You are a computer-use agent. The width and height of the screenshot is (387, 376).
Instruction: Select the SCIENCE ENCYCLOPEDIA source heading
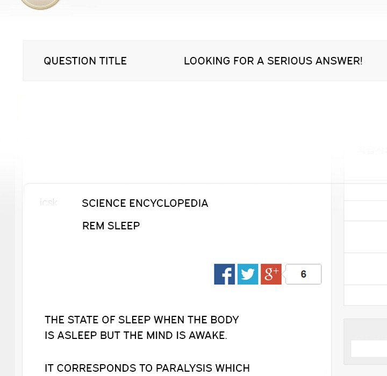click(x=145, y=204)
